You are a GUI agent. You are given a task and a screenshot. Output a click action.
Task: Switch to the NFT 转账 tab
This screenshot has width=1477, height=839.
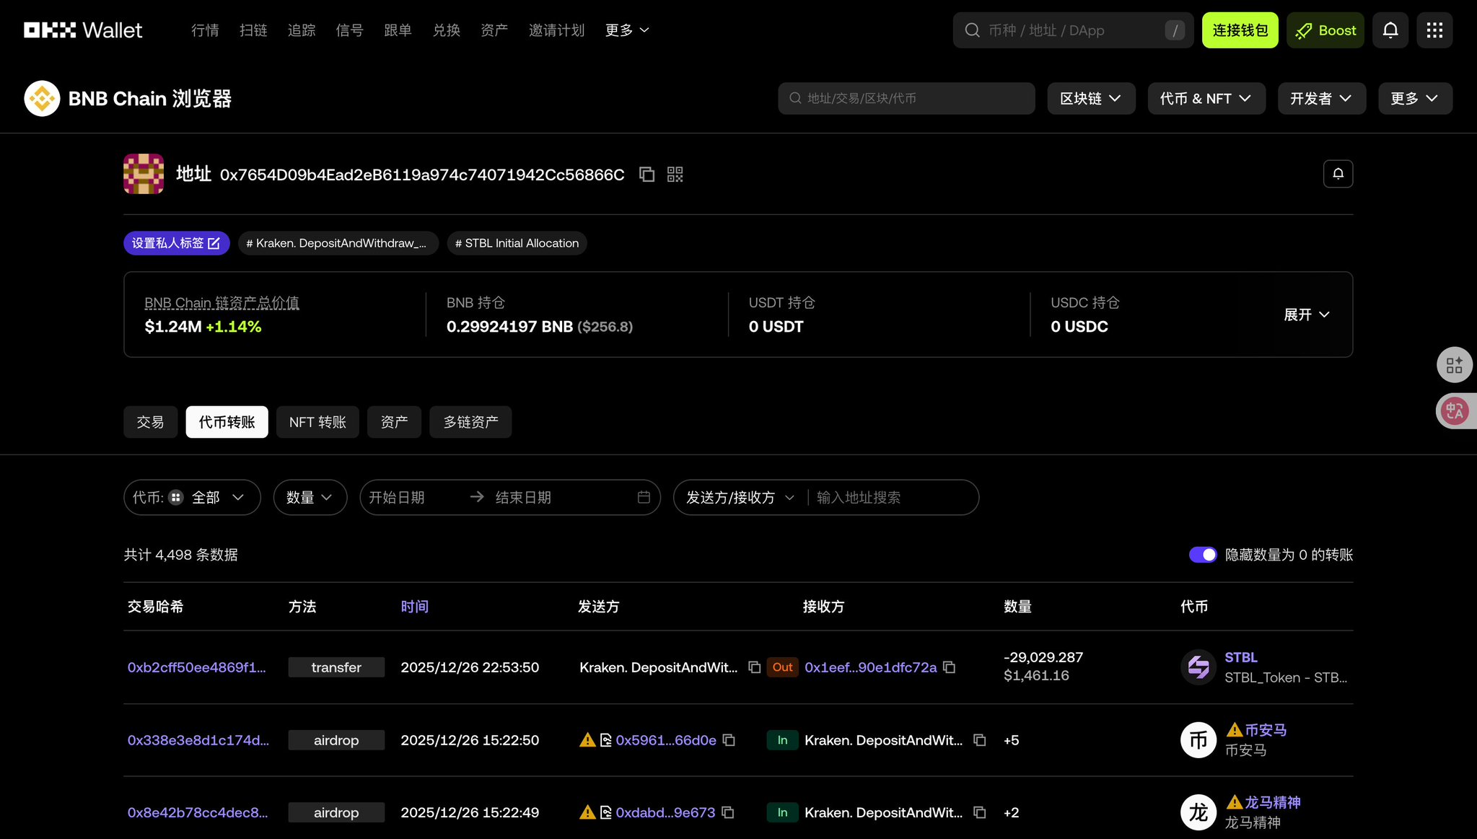(317, 422)
